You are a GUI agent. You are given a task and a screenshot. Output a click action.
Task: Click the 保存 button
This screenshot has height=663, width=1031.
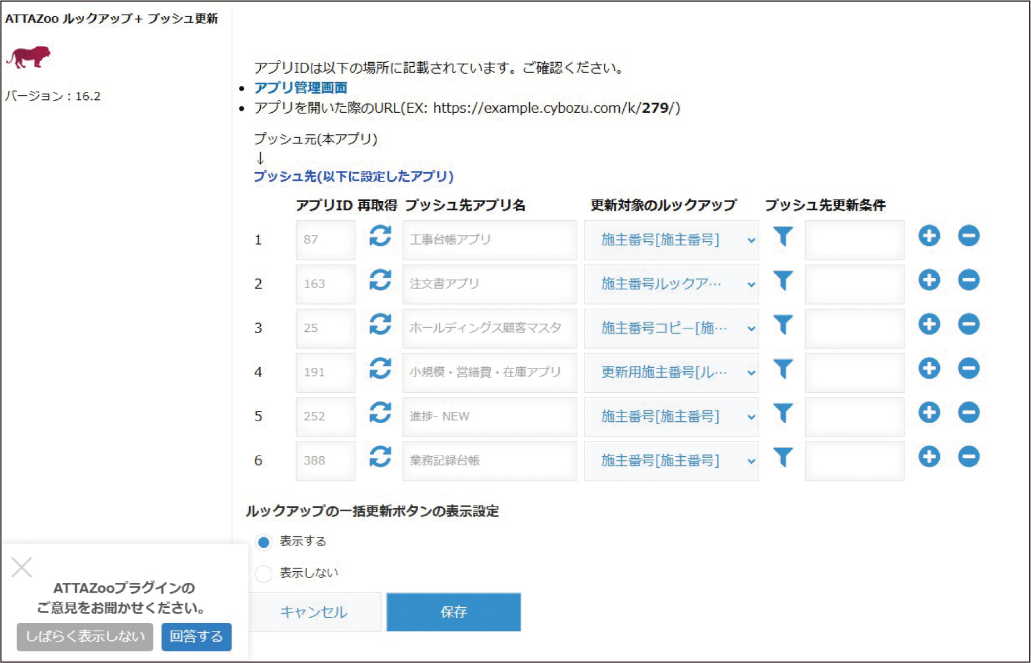click(x=454, y=612)
